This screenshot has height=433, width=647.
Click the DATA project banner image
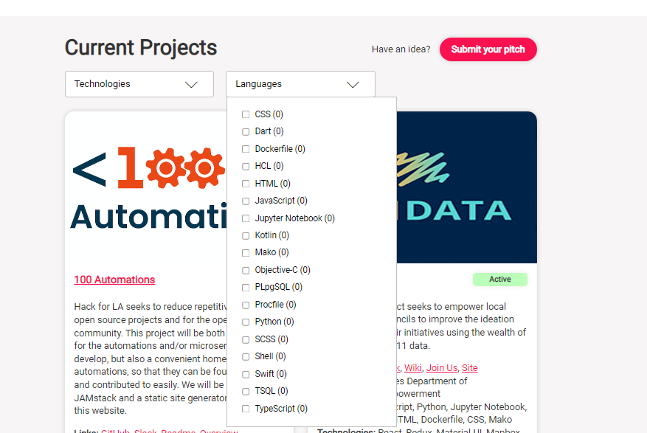[467, 187]
